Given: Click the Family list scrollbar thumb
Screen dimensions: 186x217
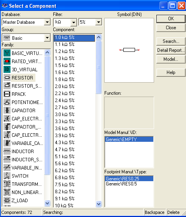Looking at the screenshot, I should pos(47,115).
